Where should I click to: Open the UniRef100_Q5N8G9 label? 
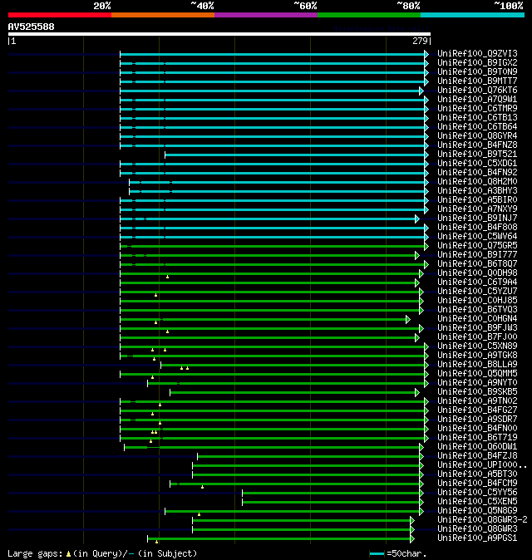tap(477, 511)
